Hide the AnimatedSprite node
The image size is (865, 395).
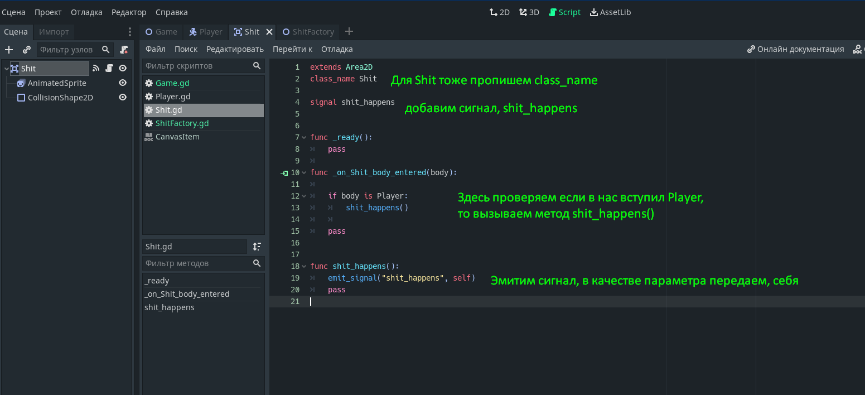pos(123,83)
